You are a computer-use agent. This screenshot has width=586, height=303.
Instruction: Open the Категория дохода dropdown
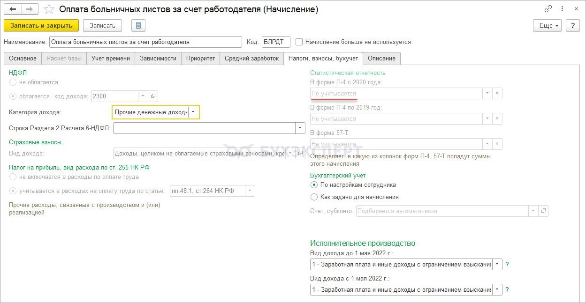193,112
